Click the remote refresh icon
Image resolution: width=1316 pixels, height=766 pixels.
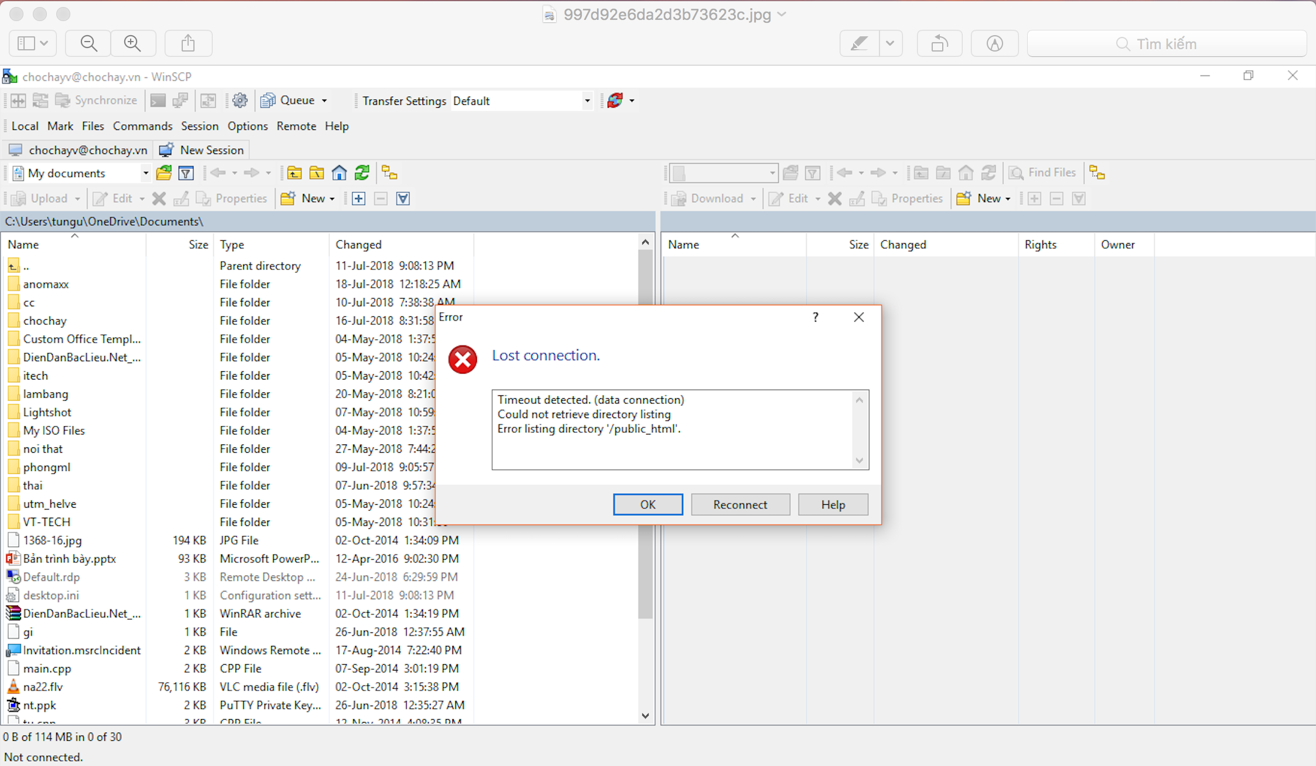988,173
